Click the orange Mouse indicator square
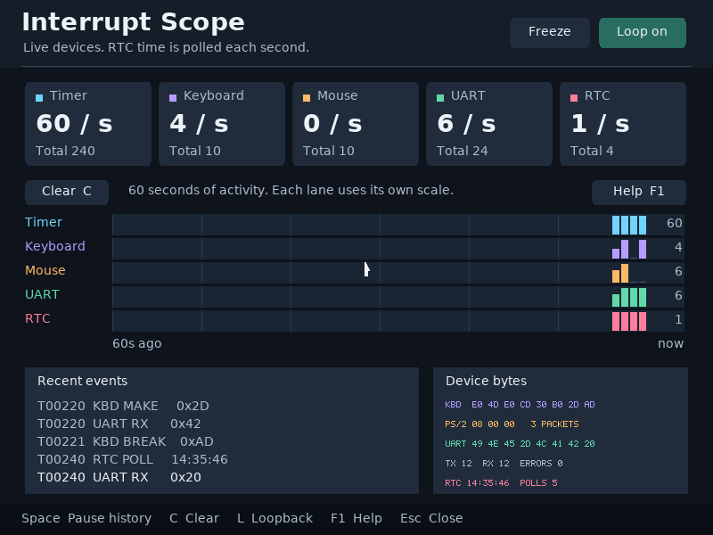 (x=307, y=98)
